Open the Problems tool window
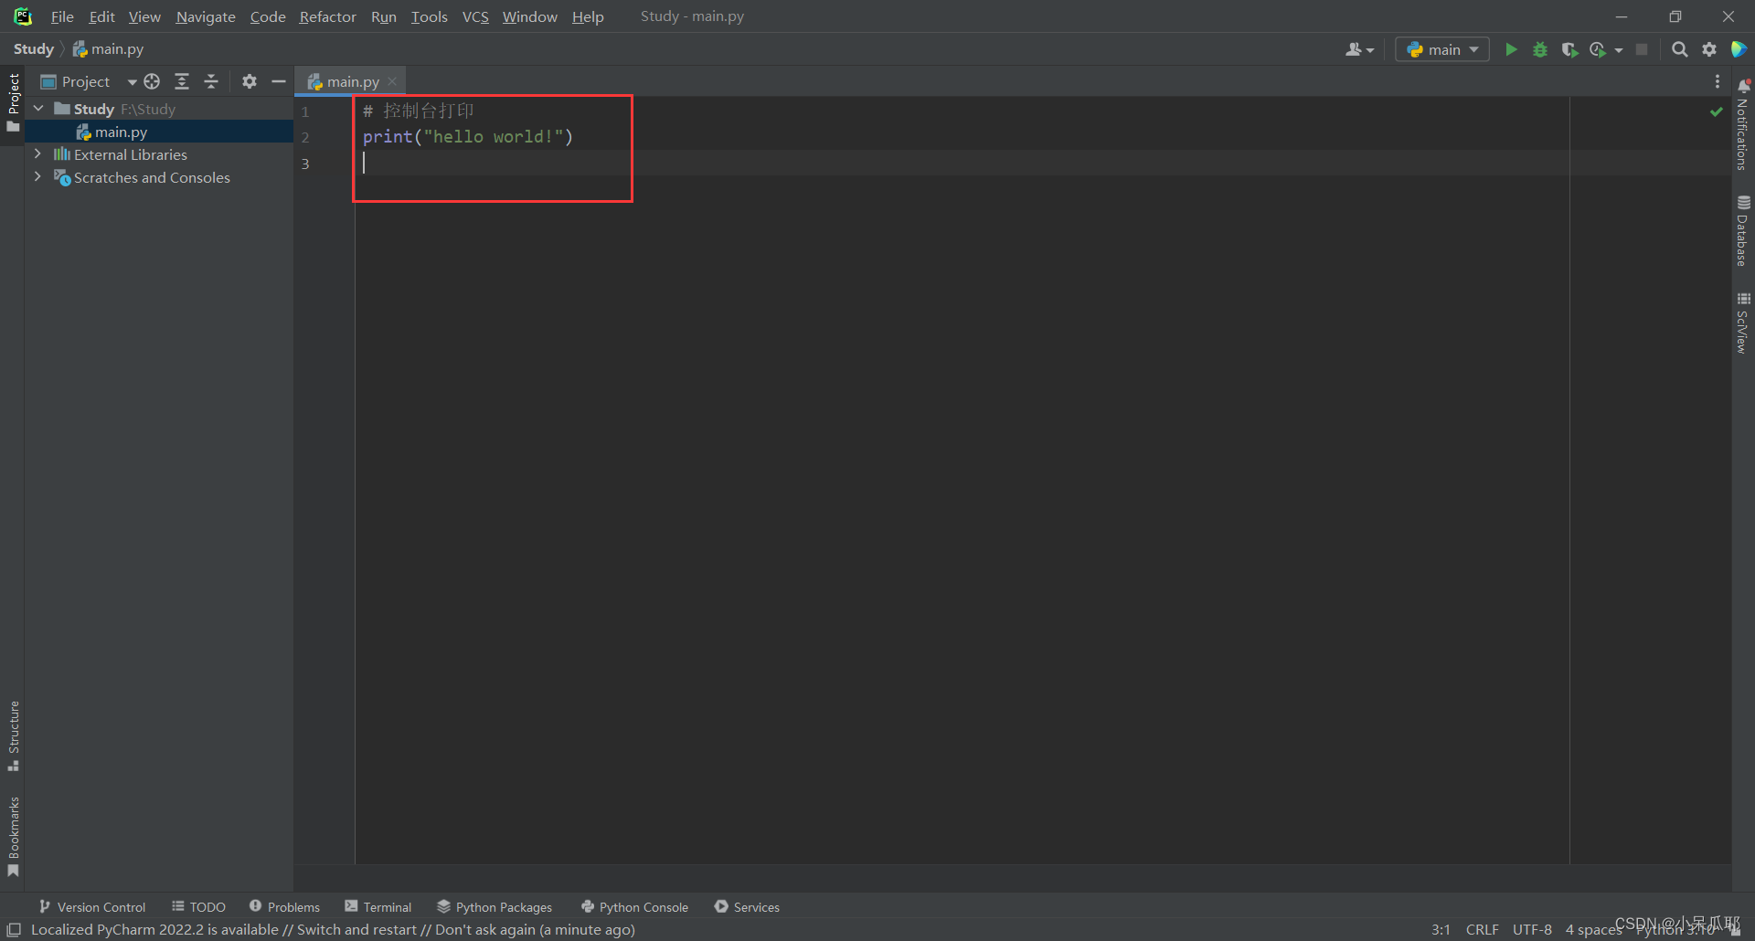This screenshot has height=941, width=1755. (x=284, y=906)
